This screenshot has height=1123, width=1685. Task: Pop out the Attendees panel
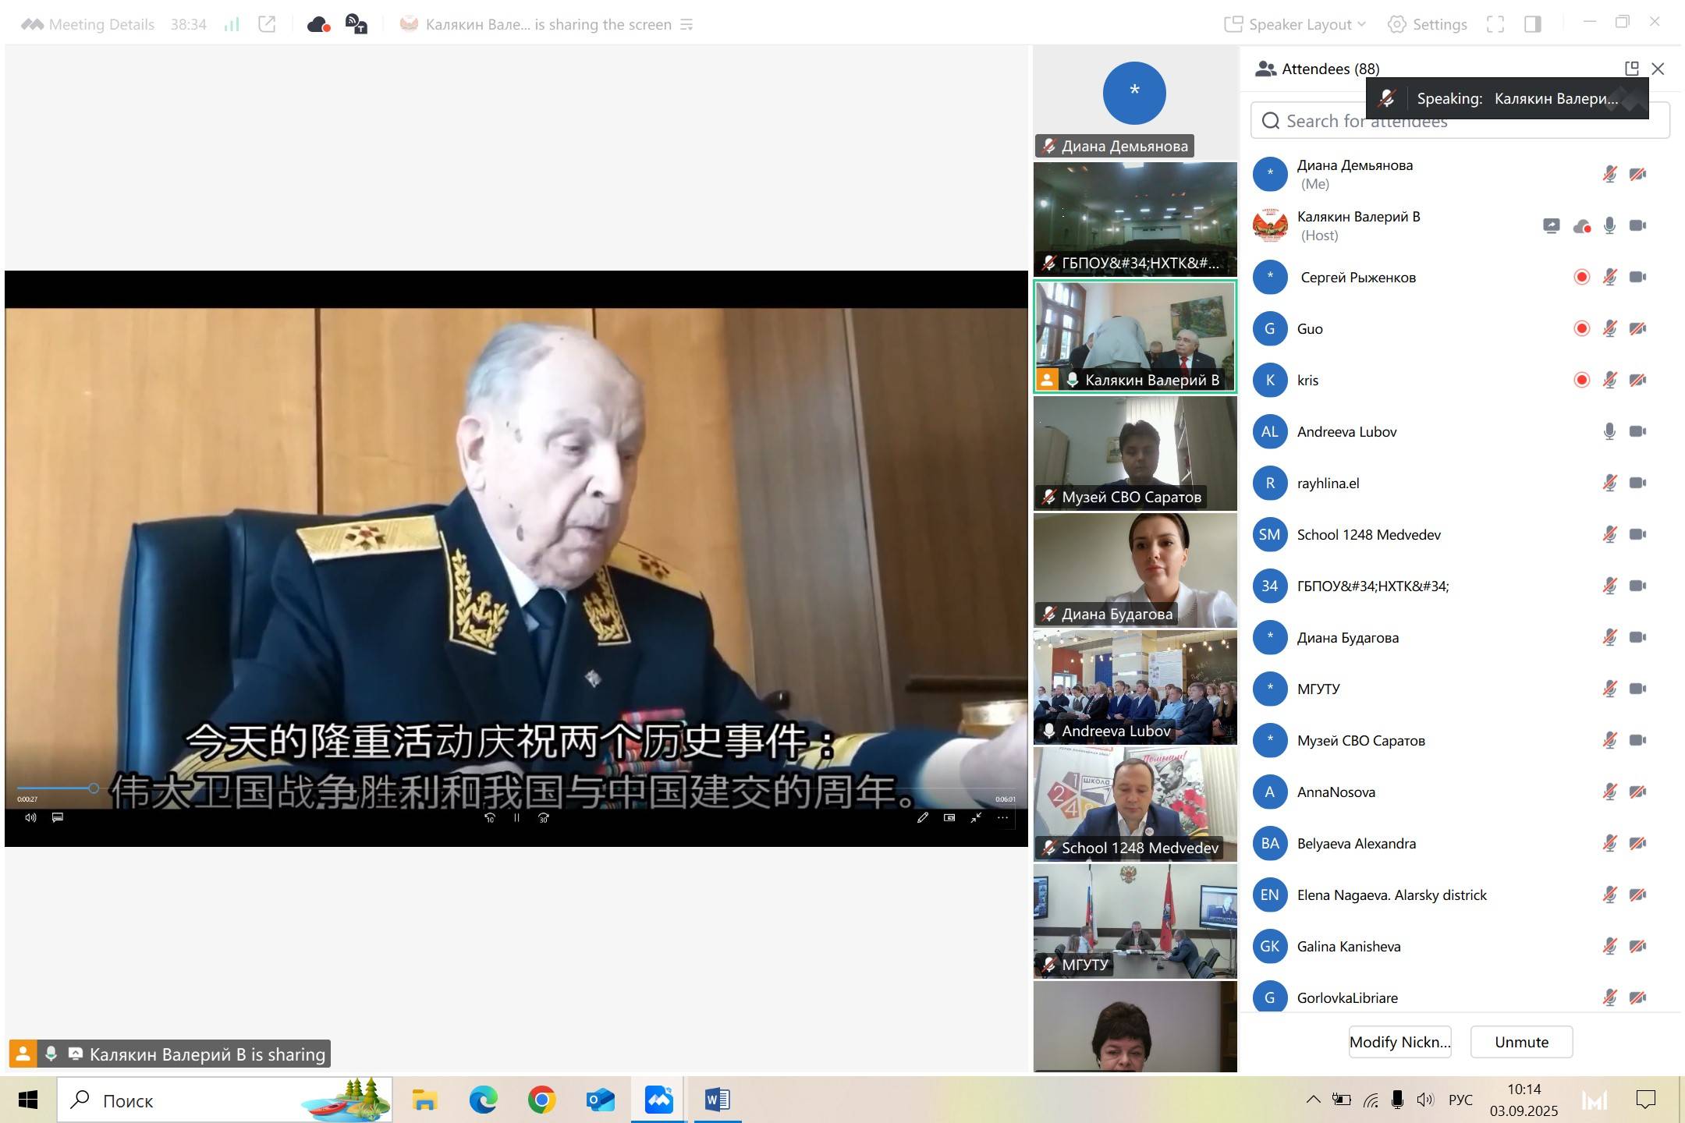(x=1631, y=69)
